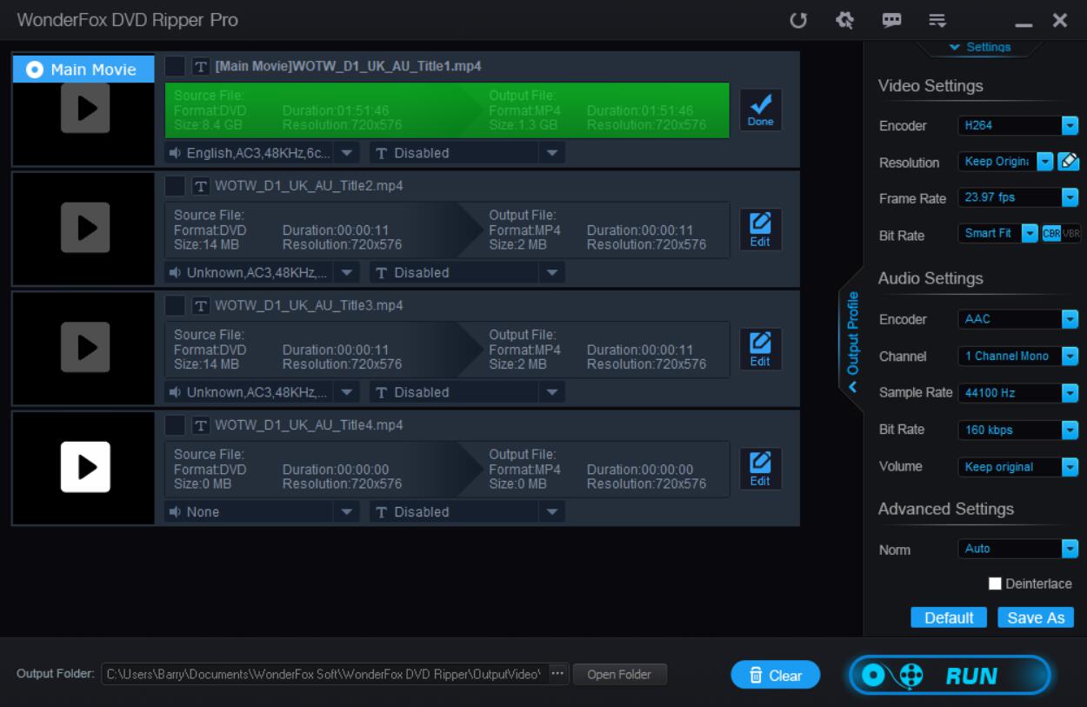Browse output folder with the ellipsis button

(558, 674)
